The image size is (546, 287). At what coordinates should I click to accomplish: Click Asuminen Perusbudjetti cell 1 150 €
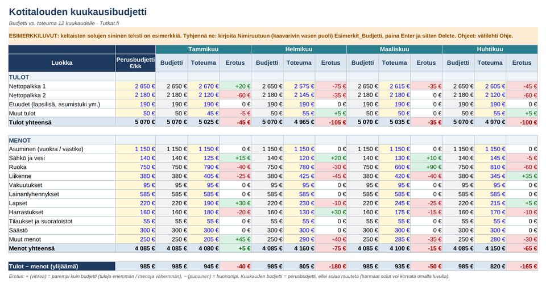coord(135,149)
